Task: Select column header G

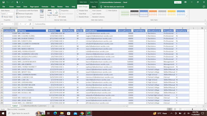Action: 126,28
